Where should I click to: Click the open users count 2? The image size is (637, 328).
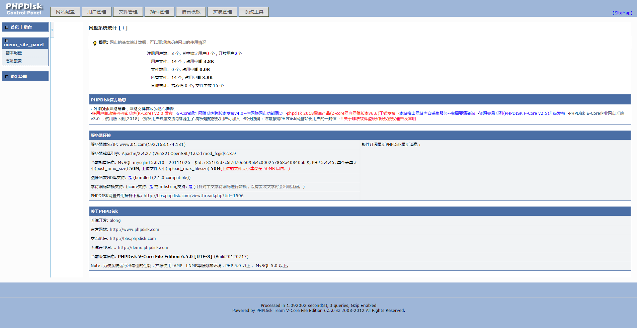(236, 54)
